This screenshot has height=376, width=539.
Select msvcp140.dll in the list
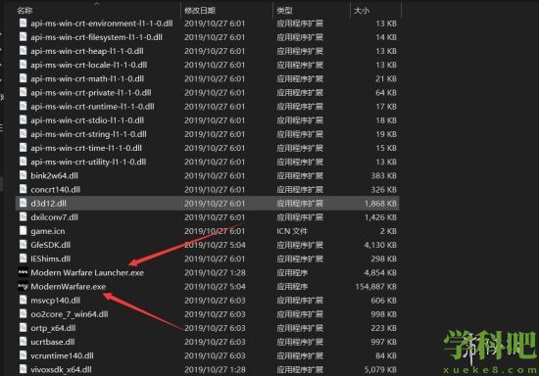click(x=55, y=300)
